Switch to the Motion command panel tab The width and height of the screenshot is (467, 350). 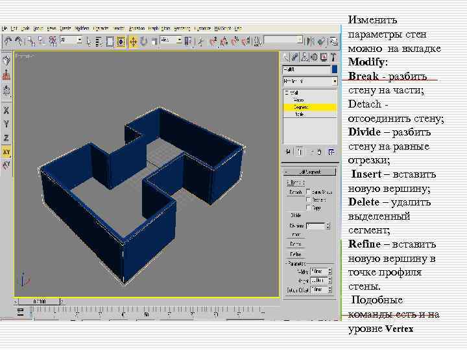point(314,57)
